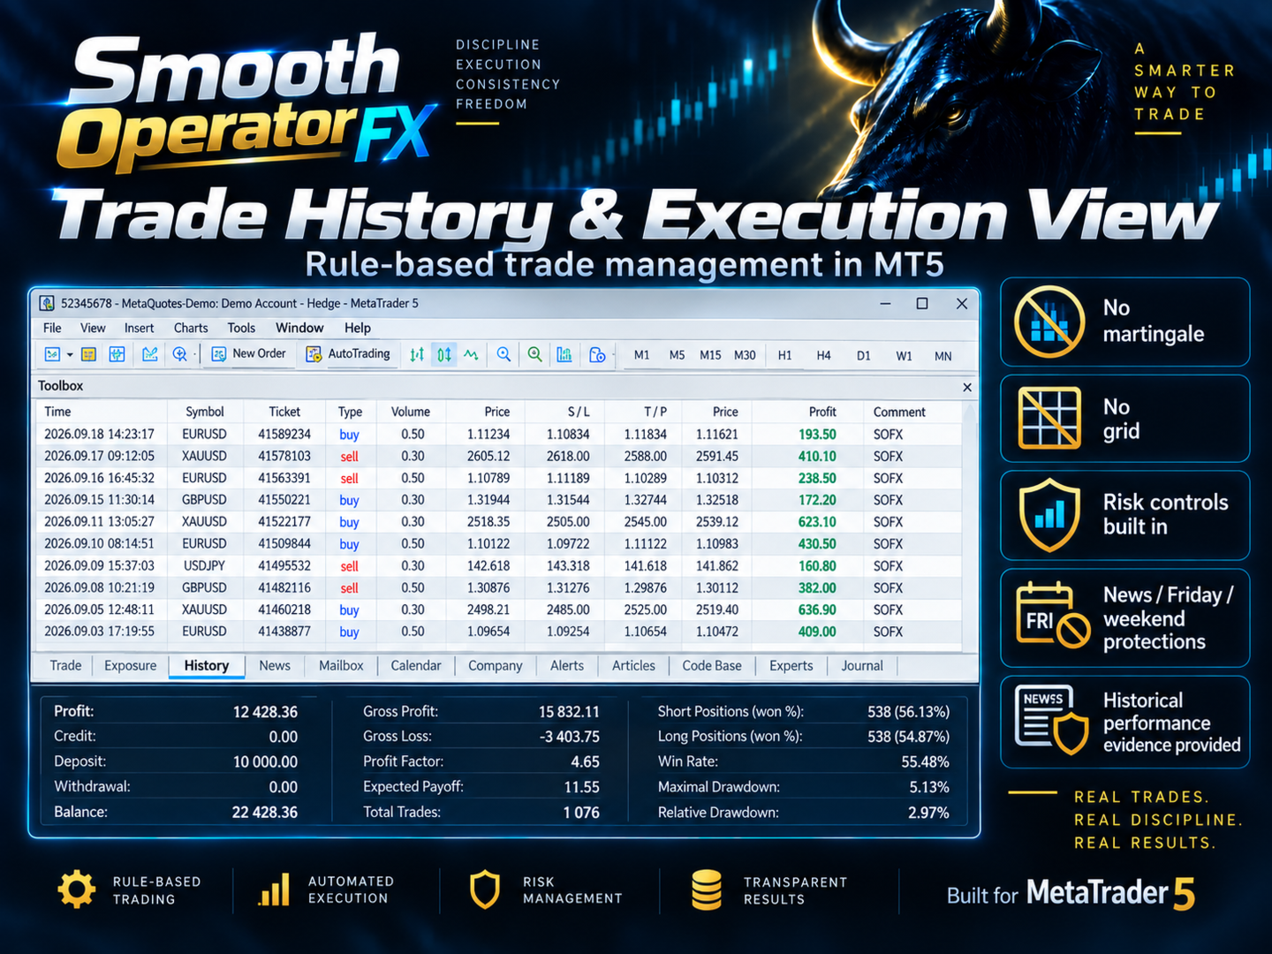Select the line chart icon
The height and width of the screenshot is (954, 1272).
point(471,355)
